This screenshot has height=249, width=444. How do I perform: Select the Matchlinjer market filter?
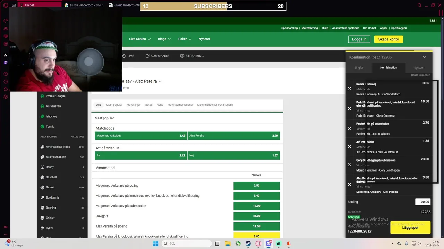pyautogui.click(x=134, y=105)
